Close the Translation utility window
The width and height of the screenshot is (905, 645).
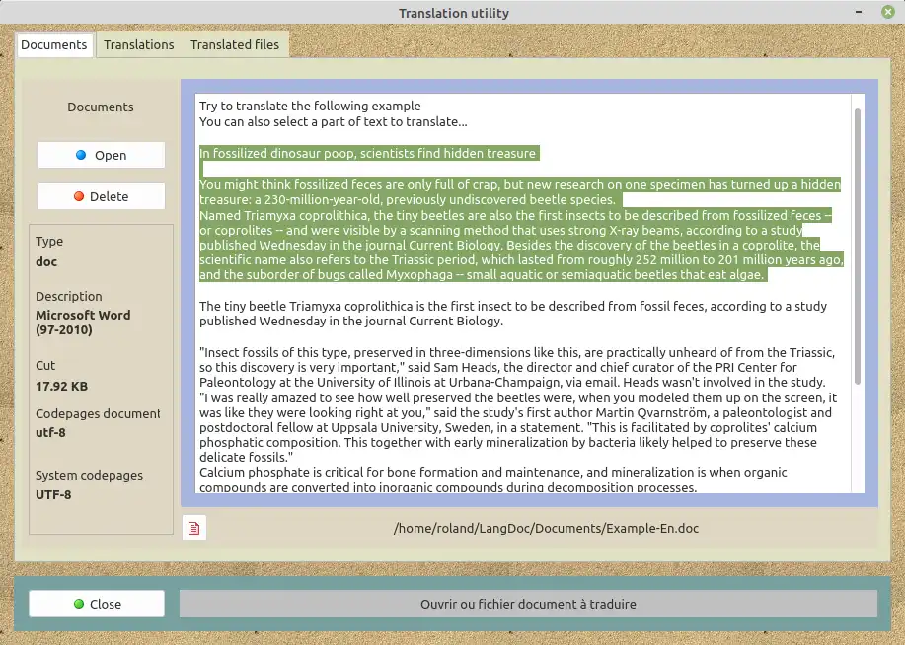tap(888, 12)
